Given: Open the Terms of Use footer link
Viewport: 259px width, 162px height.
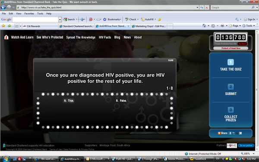Looking at the screenshot, I should tap(56, 149).
